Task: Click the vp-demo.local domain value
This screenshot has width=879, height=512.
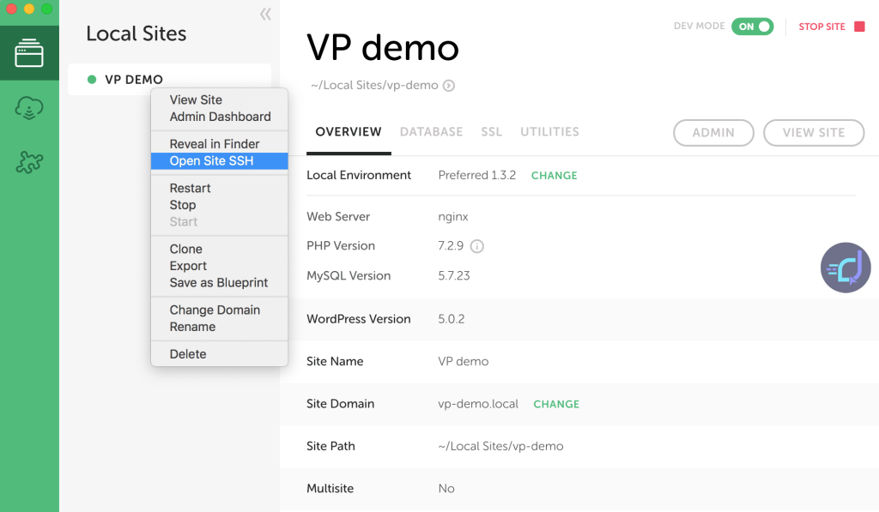Action: point(478,404)
